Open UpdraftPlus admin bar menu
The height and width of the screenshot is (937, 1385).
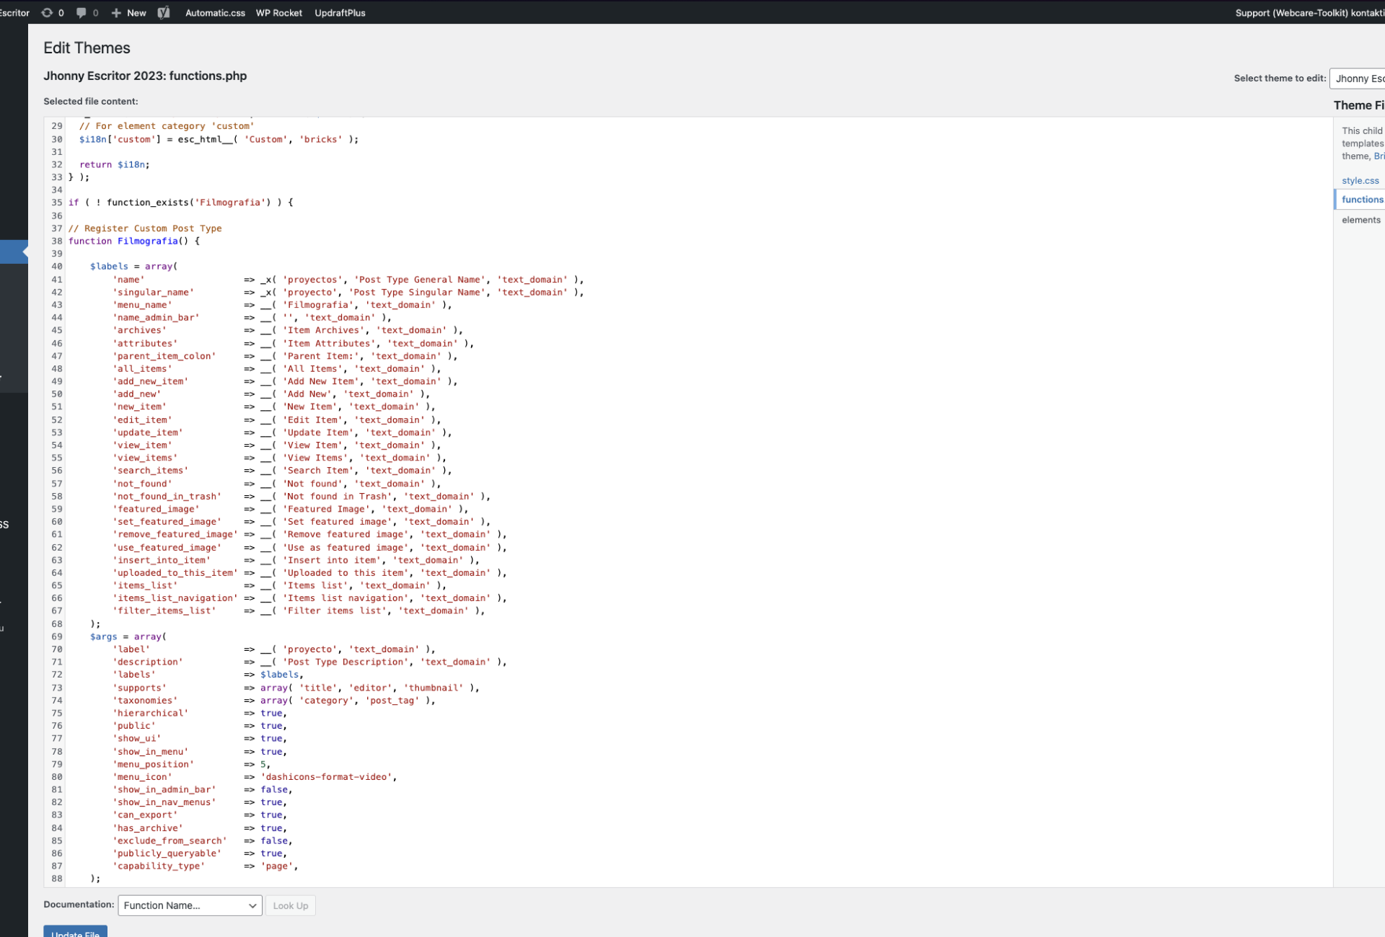pyautogui.click(x=340, y=12)
